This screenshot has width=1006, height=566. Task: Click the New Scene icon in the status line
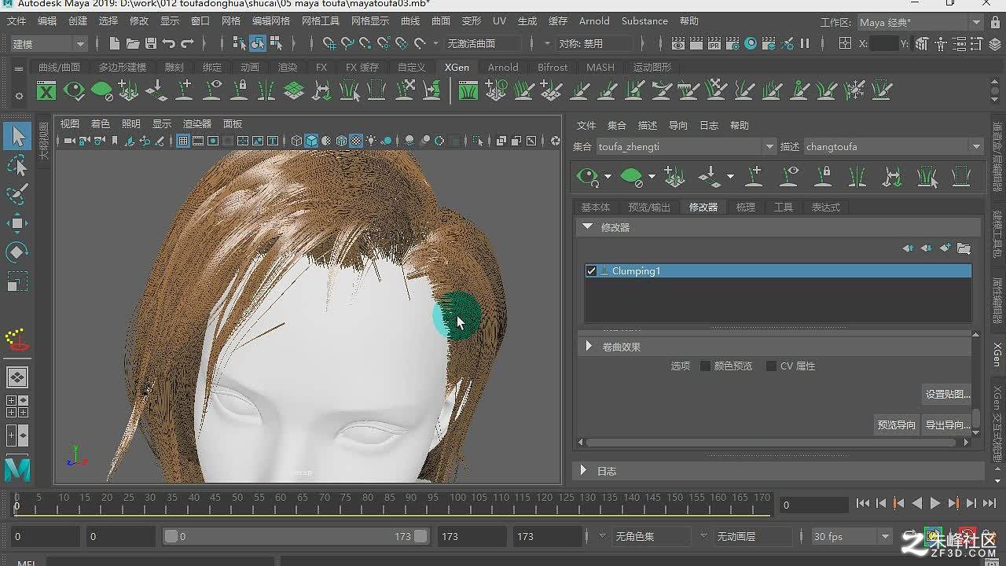[115, 44]
